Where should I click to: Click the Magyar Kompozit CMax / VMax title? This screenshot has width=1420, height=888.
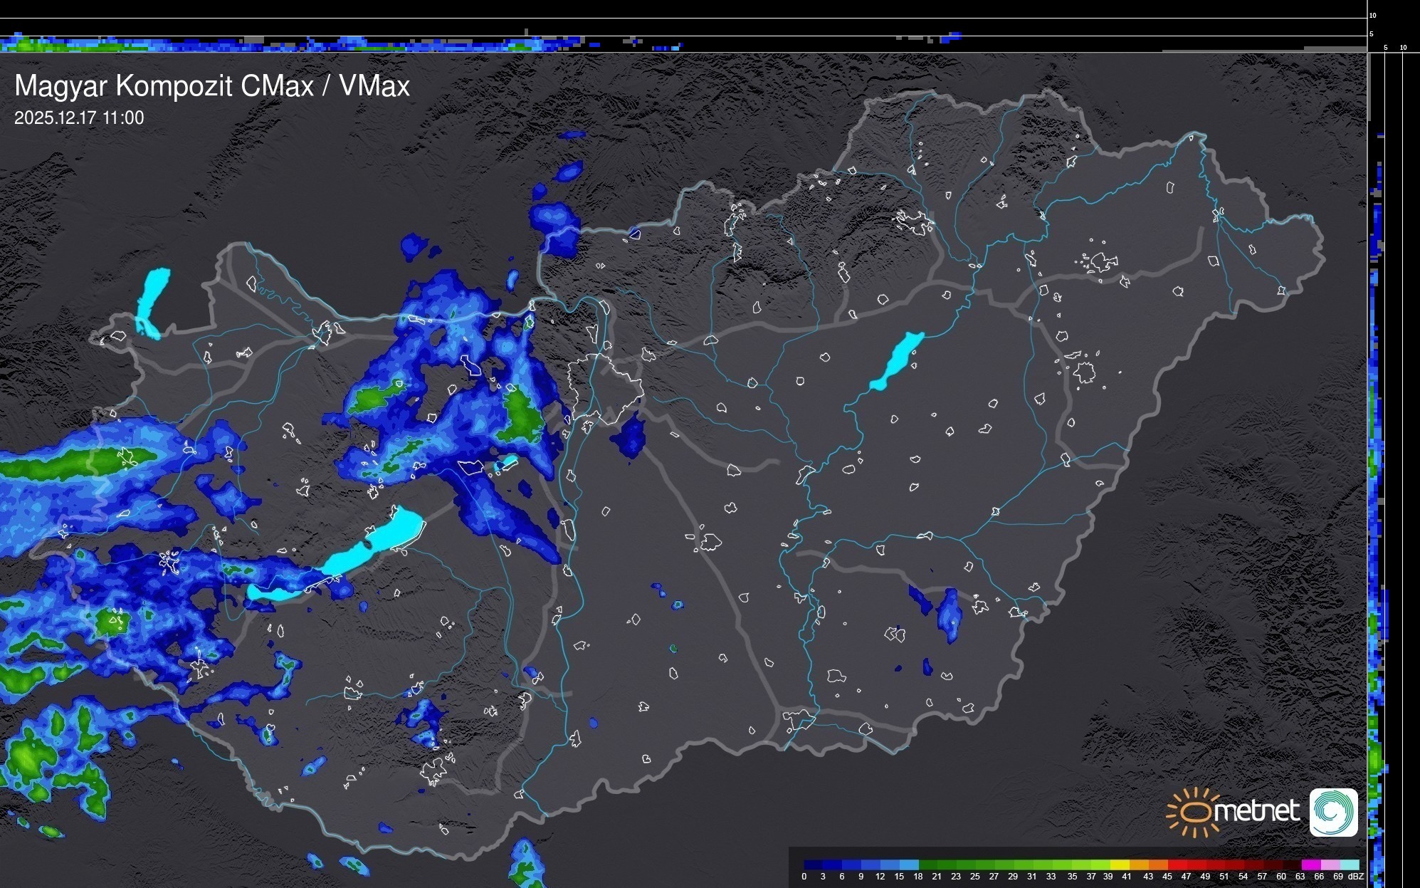pyautogui.click(x=212, y=85)
